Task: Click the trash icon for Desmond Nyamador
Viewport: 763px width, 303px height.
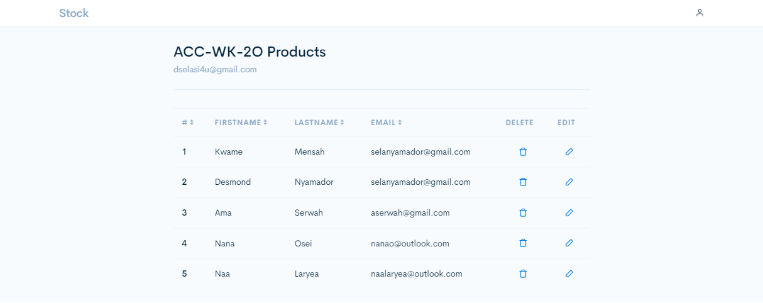Action: click(523, 182)
